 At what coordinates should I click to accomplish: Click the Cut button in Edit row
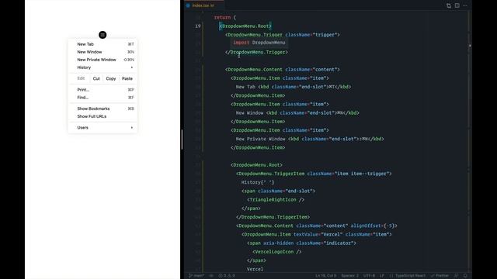[x=96, y=78]
